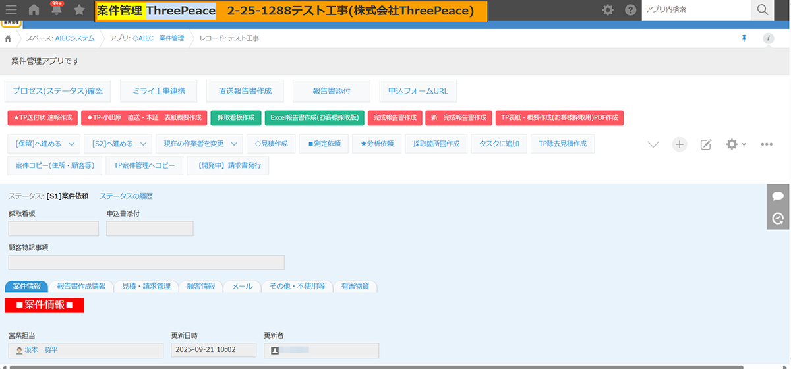Open the hamburger main menu

click(11, 10)
